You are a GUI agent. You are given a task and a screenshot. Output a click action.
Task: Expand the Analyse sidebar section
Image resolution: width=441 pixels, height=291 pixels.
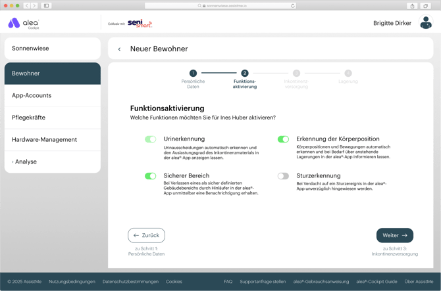pos(25,162)
